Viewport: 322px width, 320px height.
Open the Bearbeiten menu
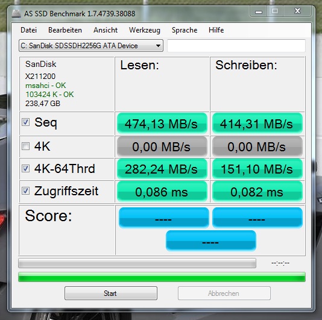point(65,30)
